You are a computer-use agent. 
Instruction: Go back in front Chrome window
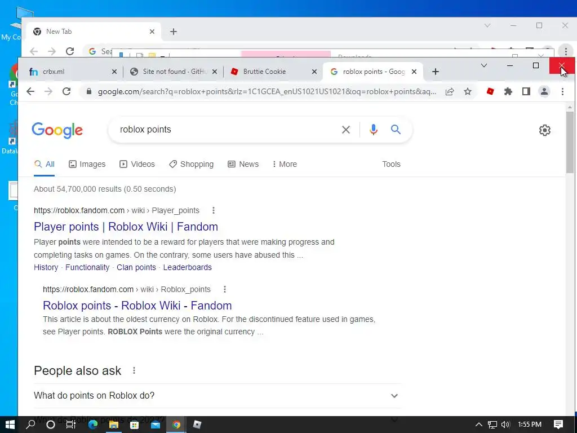click(30, 91)
